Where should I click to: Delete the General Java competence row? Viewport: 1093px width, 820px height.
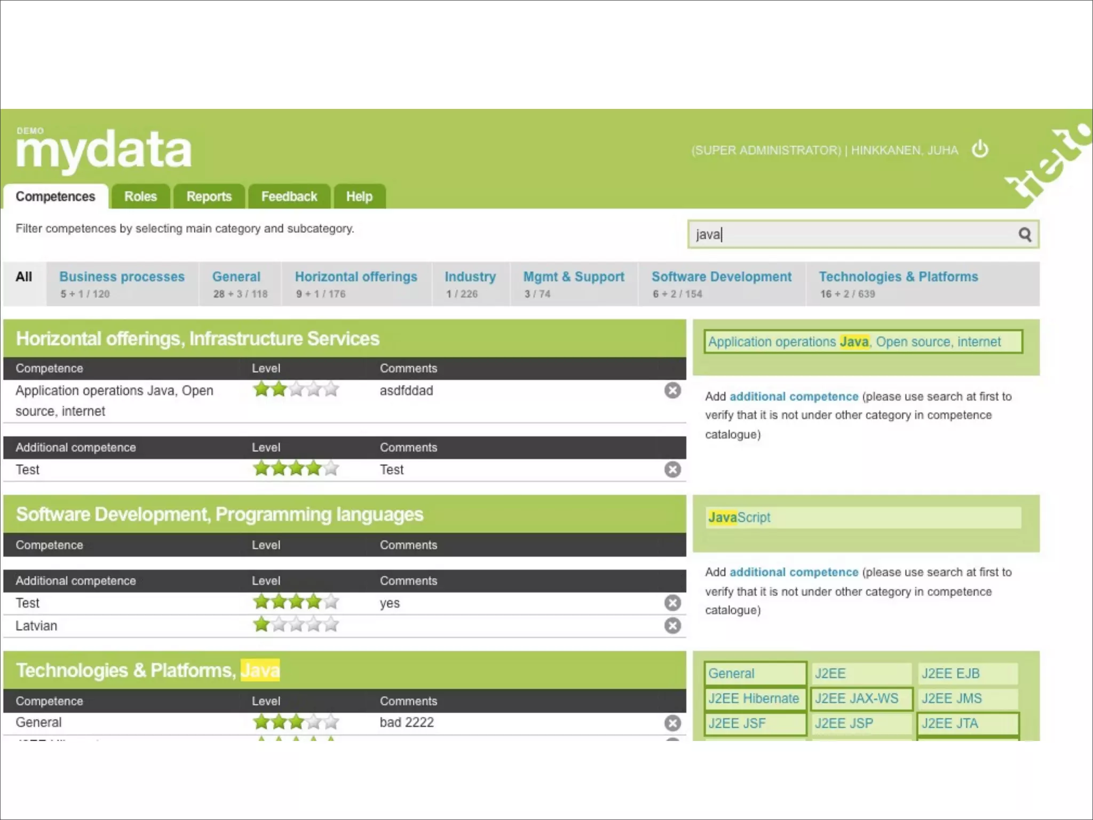pos(672,723)
